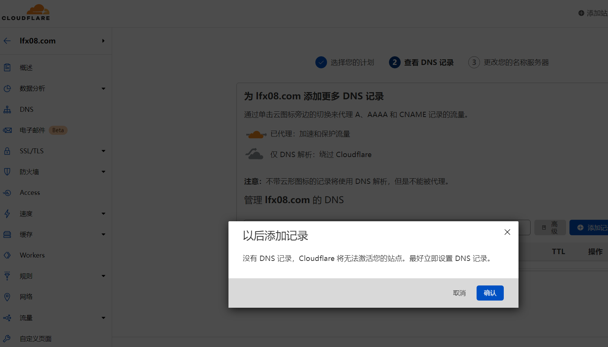The width and height of the screenshot is (608, 347).
Task: Click the Cloudflare logo
Action: pos(26,12)
